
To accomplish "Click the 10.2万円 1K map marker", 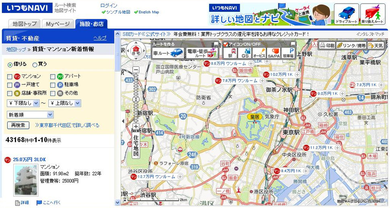I will coord(282,75).
